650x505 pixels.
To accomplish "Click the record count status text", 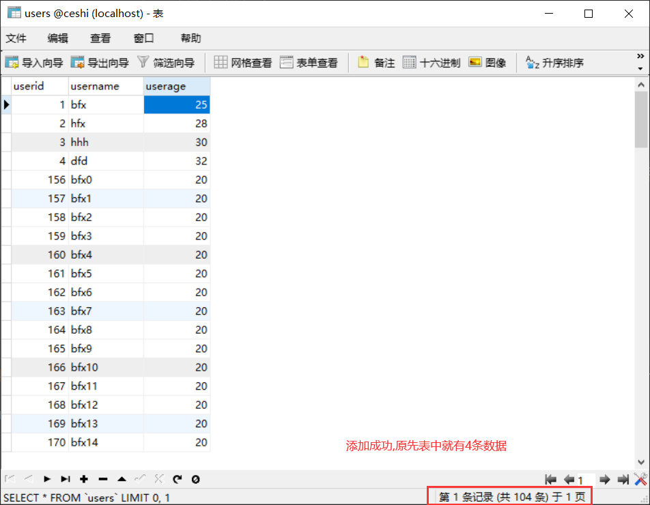I will tap(512, 497).
